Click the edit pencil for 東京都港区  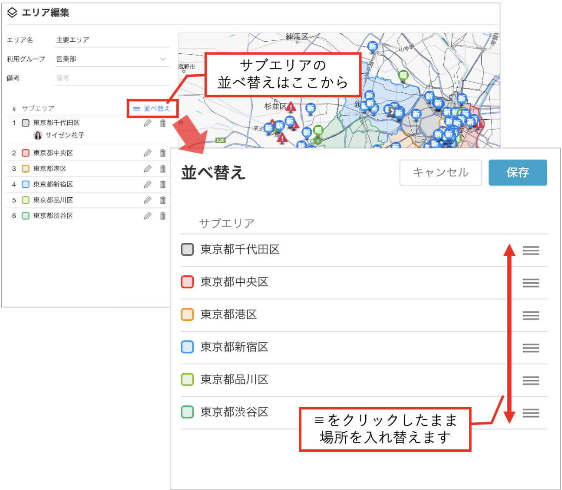(x=148, y=169)
